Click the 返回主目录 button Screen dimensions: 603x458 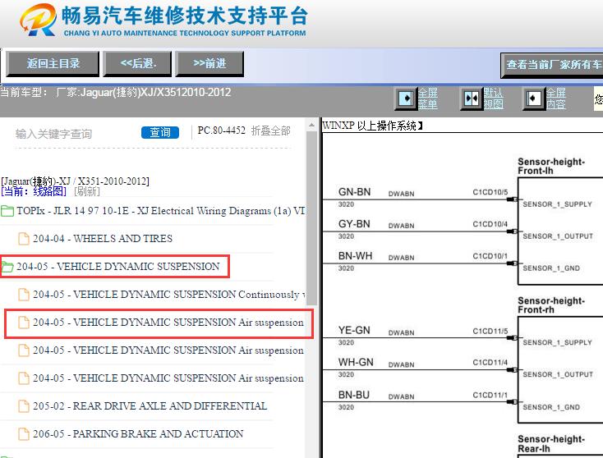[53, 64]
